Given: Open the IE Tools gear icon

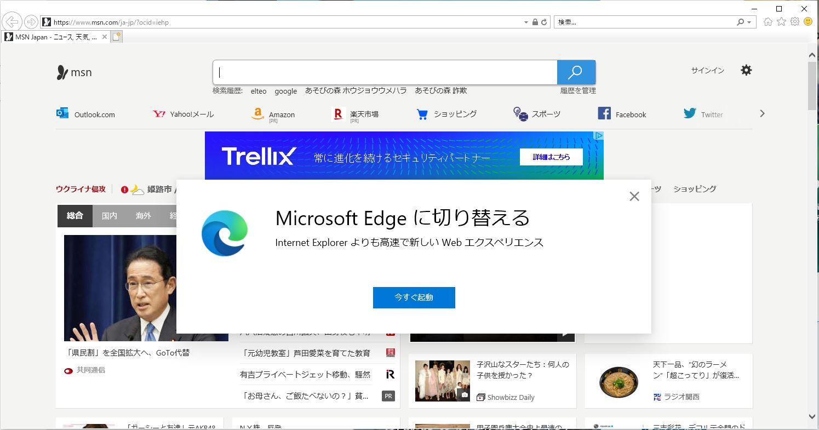Looking at the screenshot, I should click(x=795, y=22).
